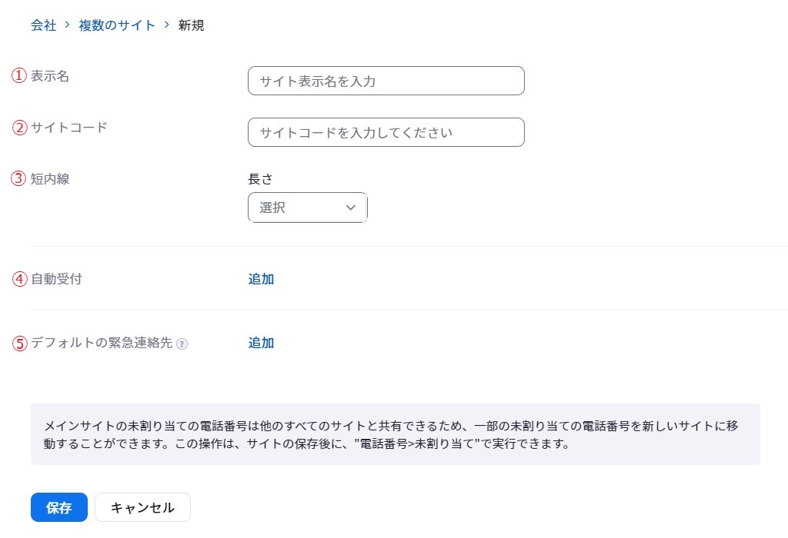Viewport: 788px width, 538px height.
Task: Click into the サイトコード input box
Action: [386, 132]
